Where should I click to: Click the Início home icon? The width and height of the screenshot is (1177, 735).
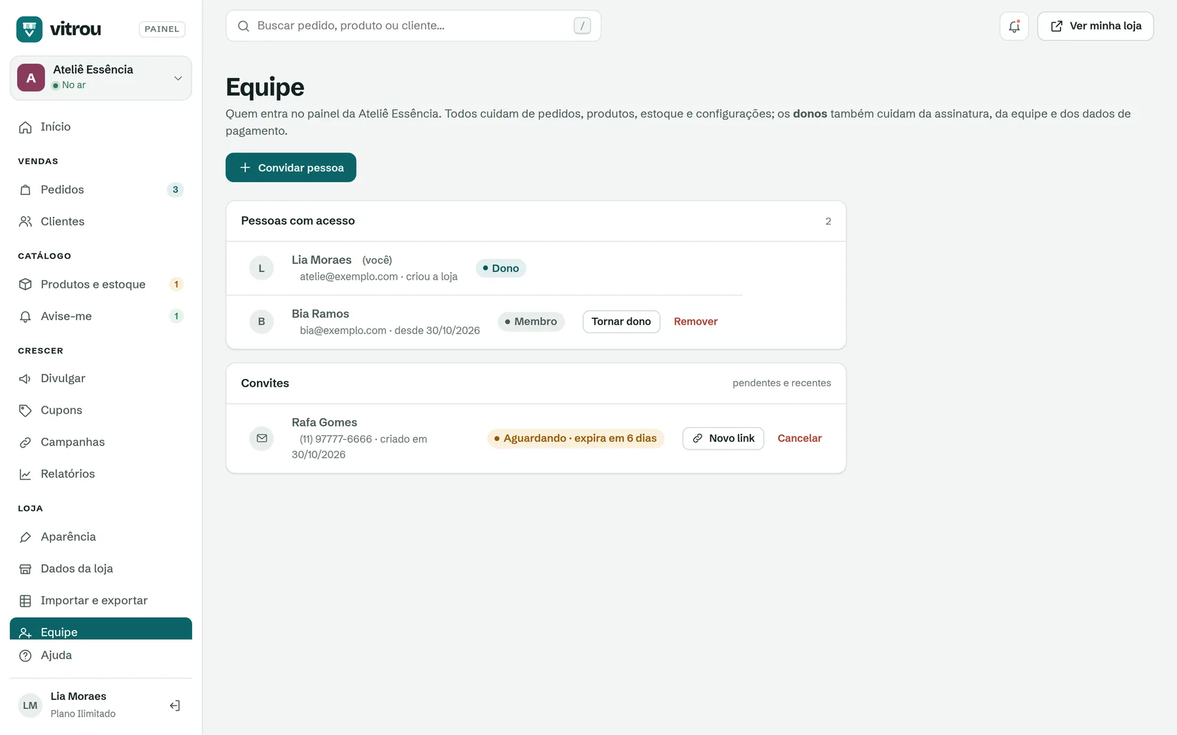[26, 127]
